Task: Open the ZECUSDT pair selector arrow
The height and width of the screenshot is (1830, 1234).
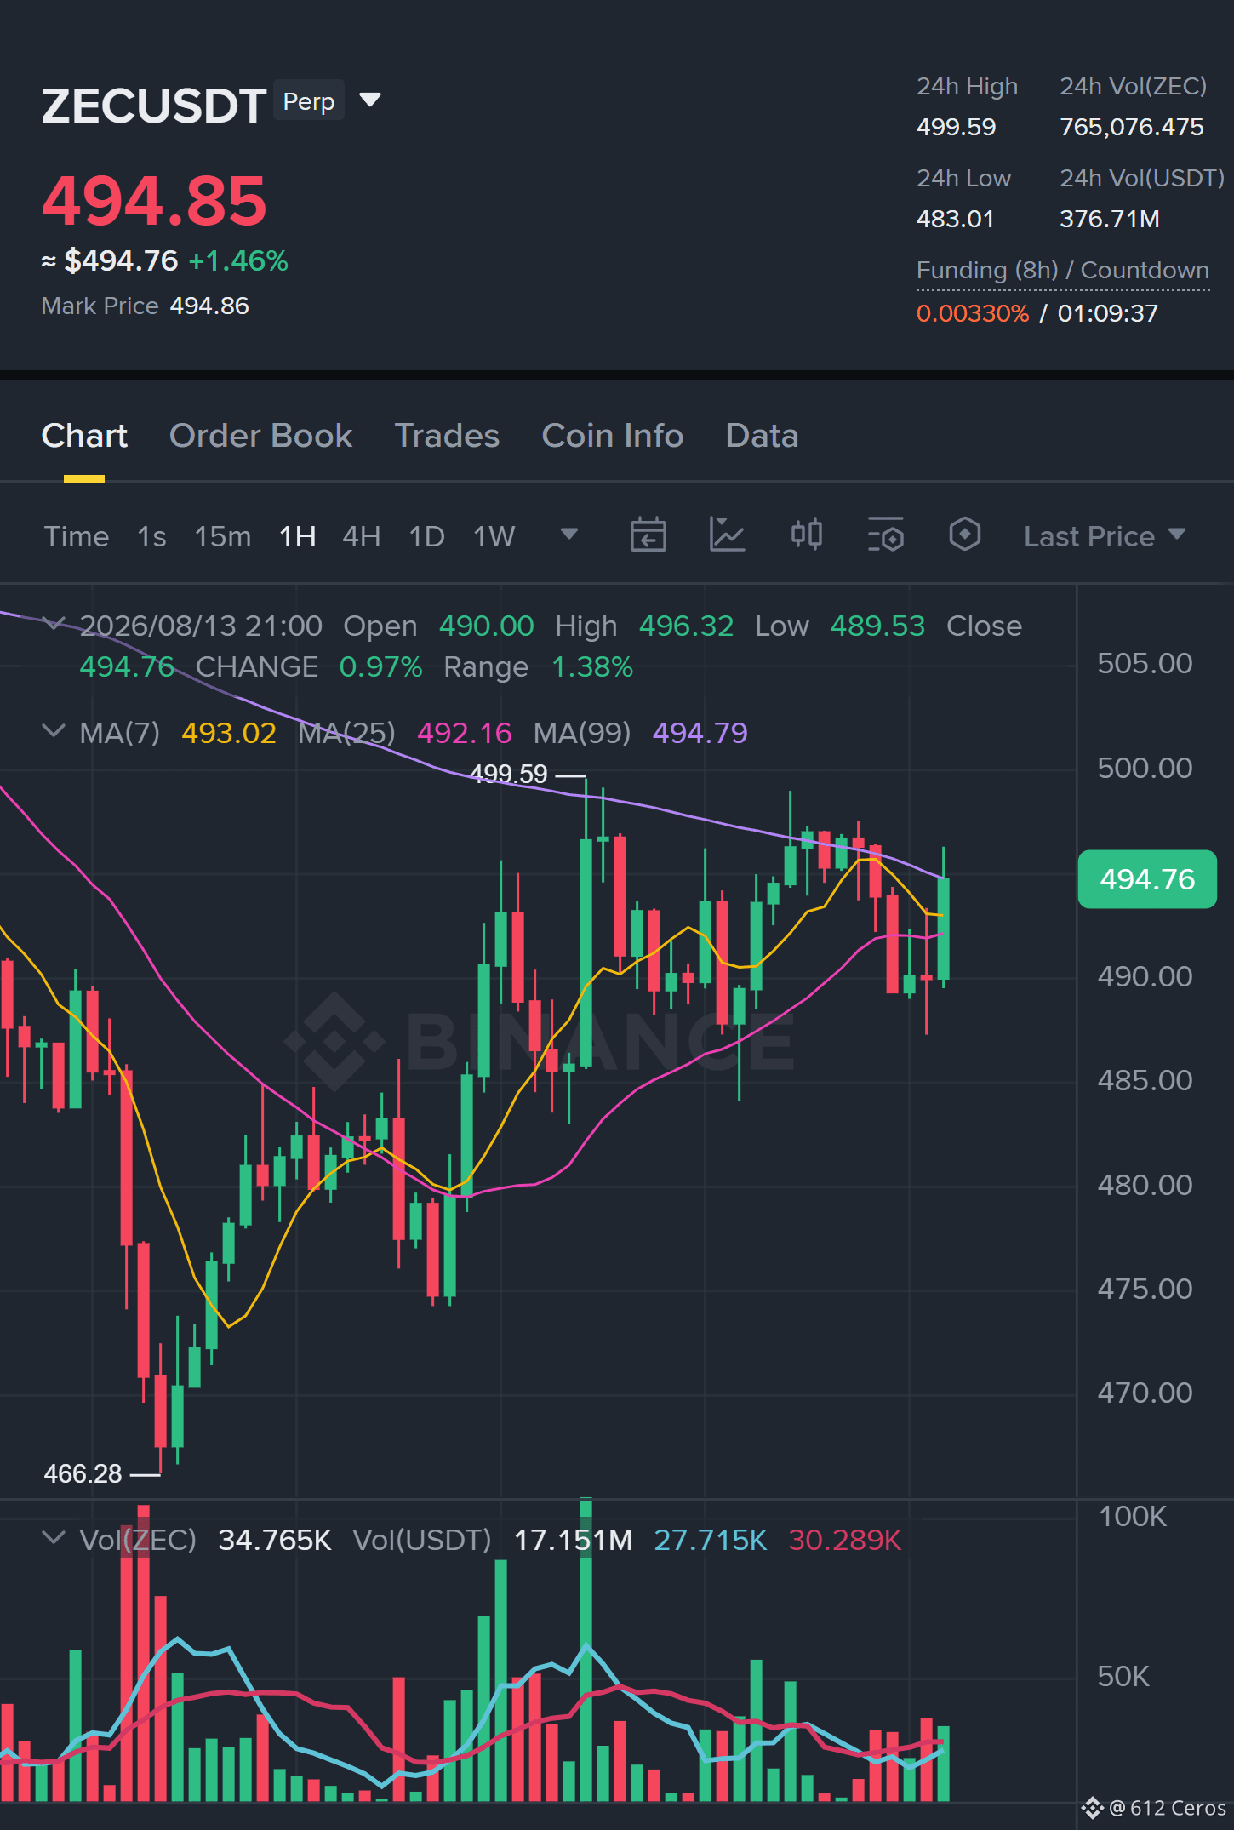Action: [x=370, y=100]
